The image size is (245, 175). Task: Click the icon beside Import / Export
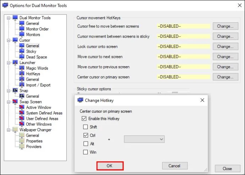tap(22, 85)
